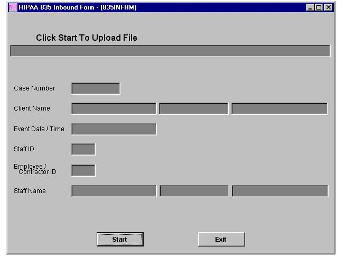Image resolution: width=337 pixels, height=256 pixels.
Task: Click the Start button to upload
Action: [120, 240]
